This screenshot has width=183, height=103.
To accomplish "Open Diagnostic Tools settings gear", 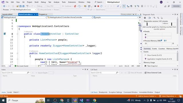I will click(145, 18).
